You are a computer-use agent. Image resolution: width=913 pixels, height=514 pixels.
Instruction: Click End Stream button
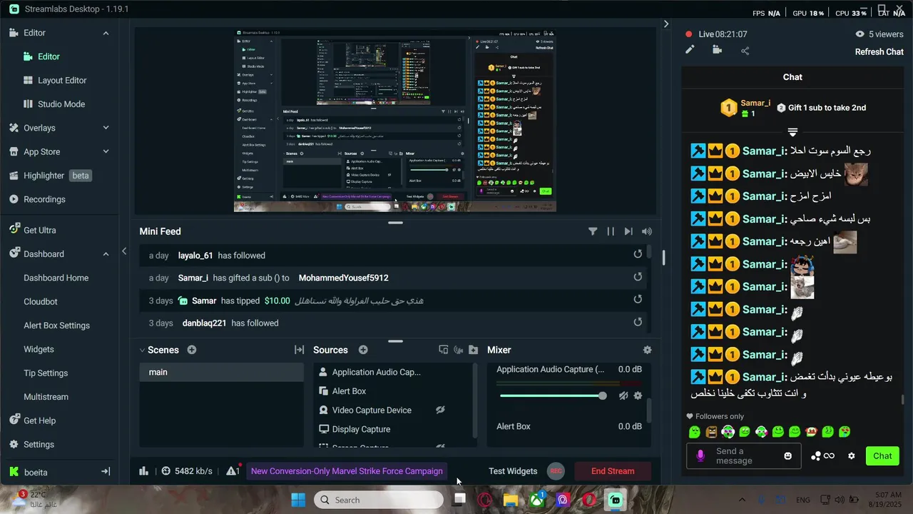(x=613, y=471)
